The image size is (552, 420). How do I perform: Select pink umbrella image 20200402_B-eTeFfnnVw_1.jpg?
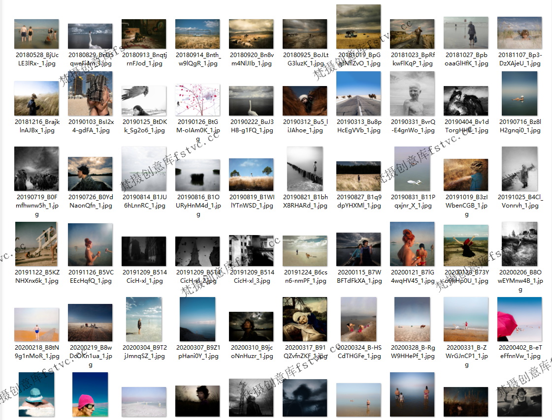520,319
